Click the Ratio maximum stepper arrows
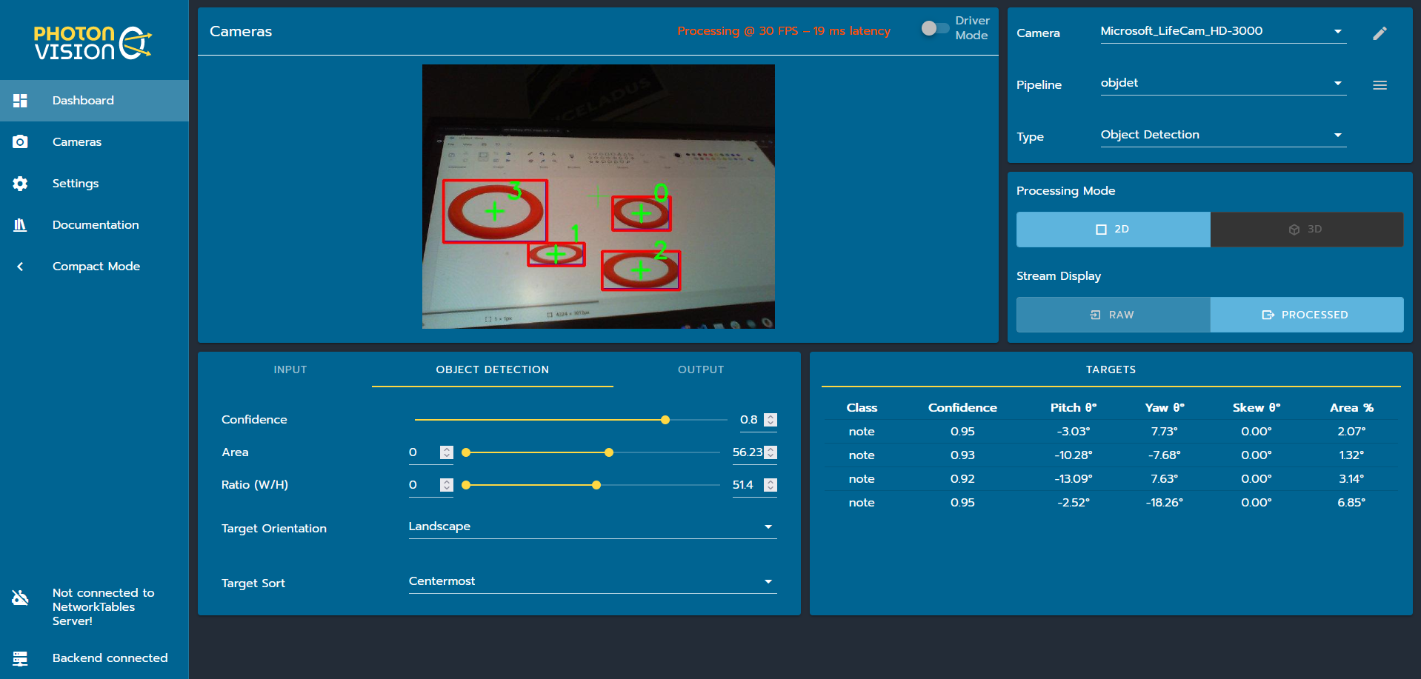 771,485
